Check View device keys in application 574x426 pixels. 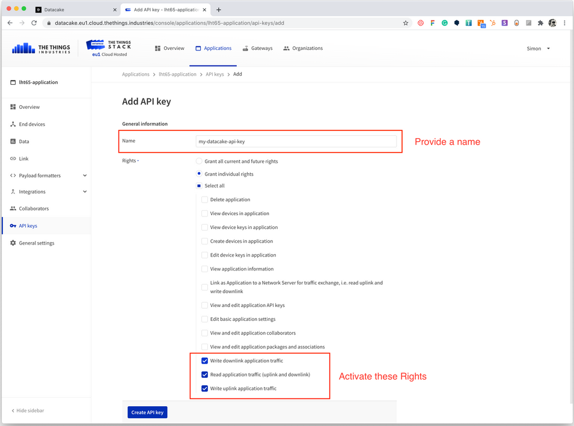204,227
